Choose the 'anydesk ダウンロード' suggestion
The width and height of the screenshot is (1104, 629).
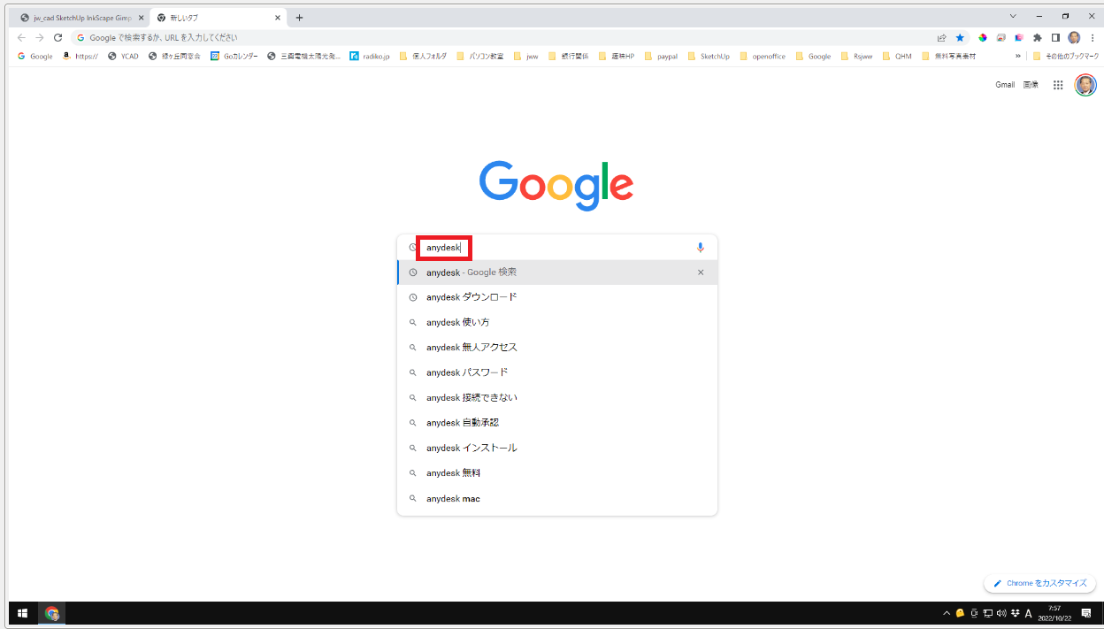click(557, 297)
